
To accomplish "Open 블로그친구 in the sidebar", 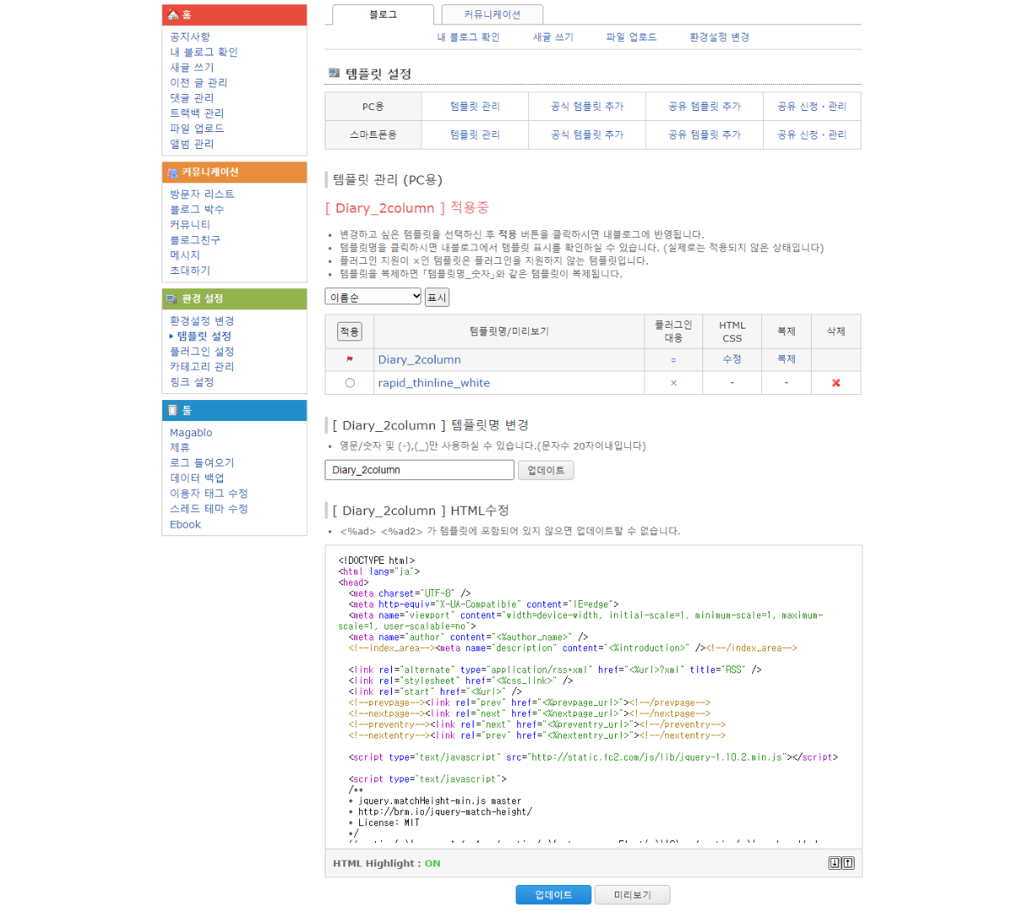I will pyautogui.click(x=195, y=240).
